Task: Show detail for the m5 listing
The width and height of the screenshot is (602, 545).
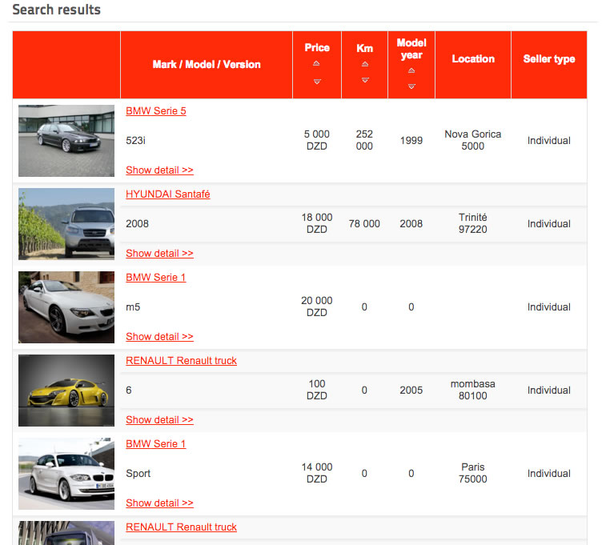Action: point(159,337)
